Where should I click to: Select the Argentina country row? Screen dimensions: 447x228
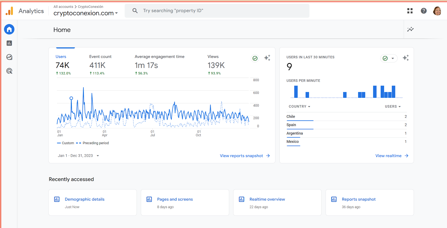[346, 133]
